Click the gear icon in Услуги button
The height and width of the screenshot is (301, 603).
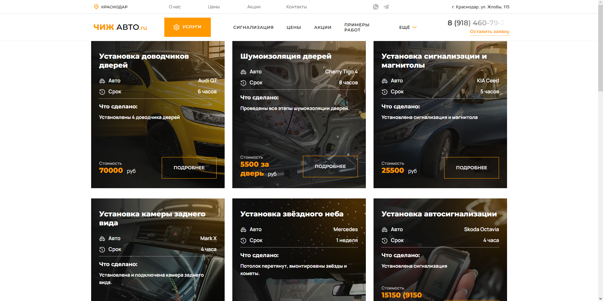176,27
